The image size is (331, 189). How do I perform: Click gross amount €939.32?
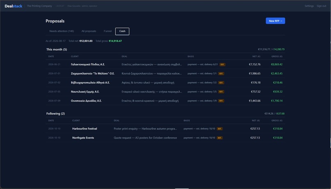coord(278,92)
